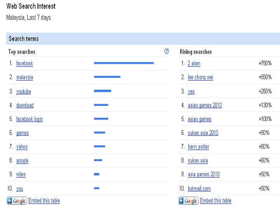Open the '2 alam' rising search

tap(194, 63)
